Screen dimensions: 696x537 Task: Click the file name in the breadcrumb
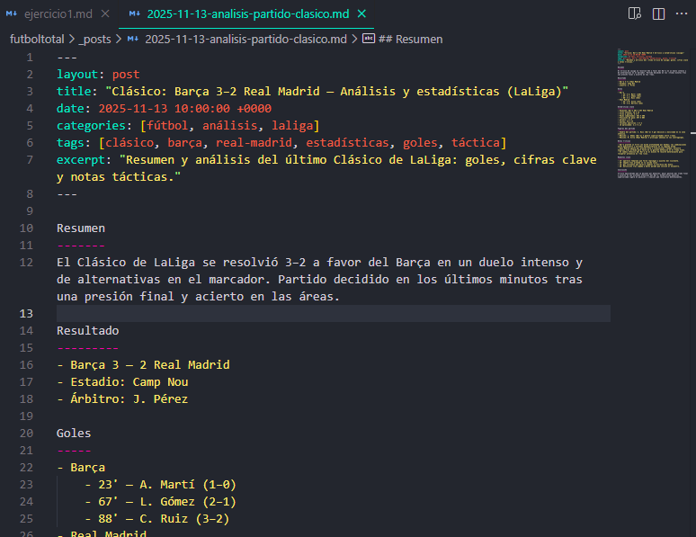click(245, 39)
